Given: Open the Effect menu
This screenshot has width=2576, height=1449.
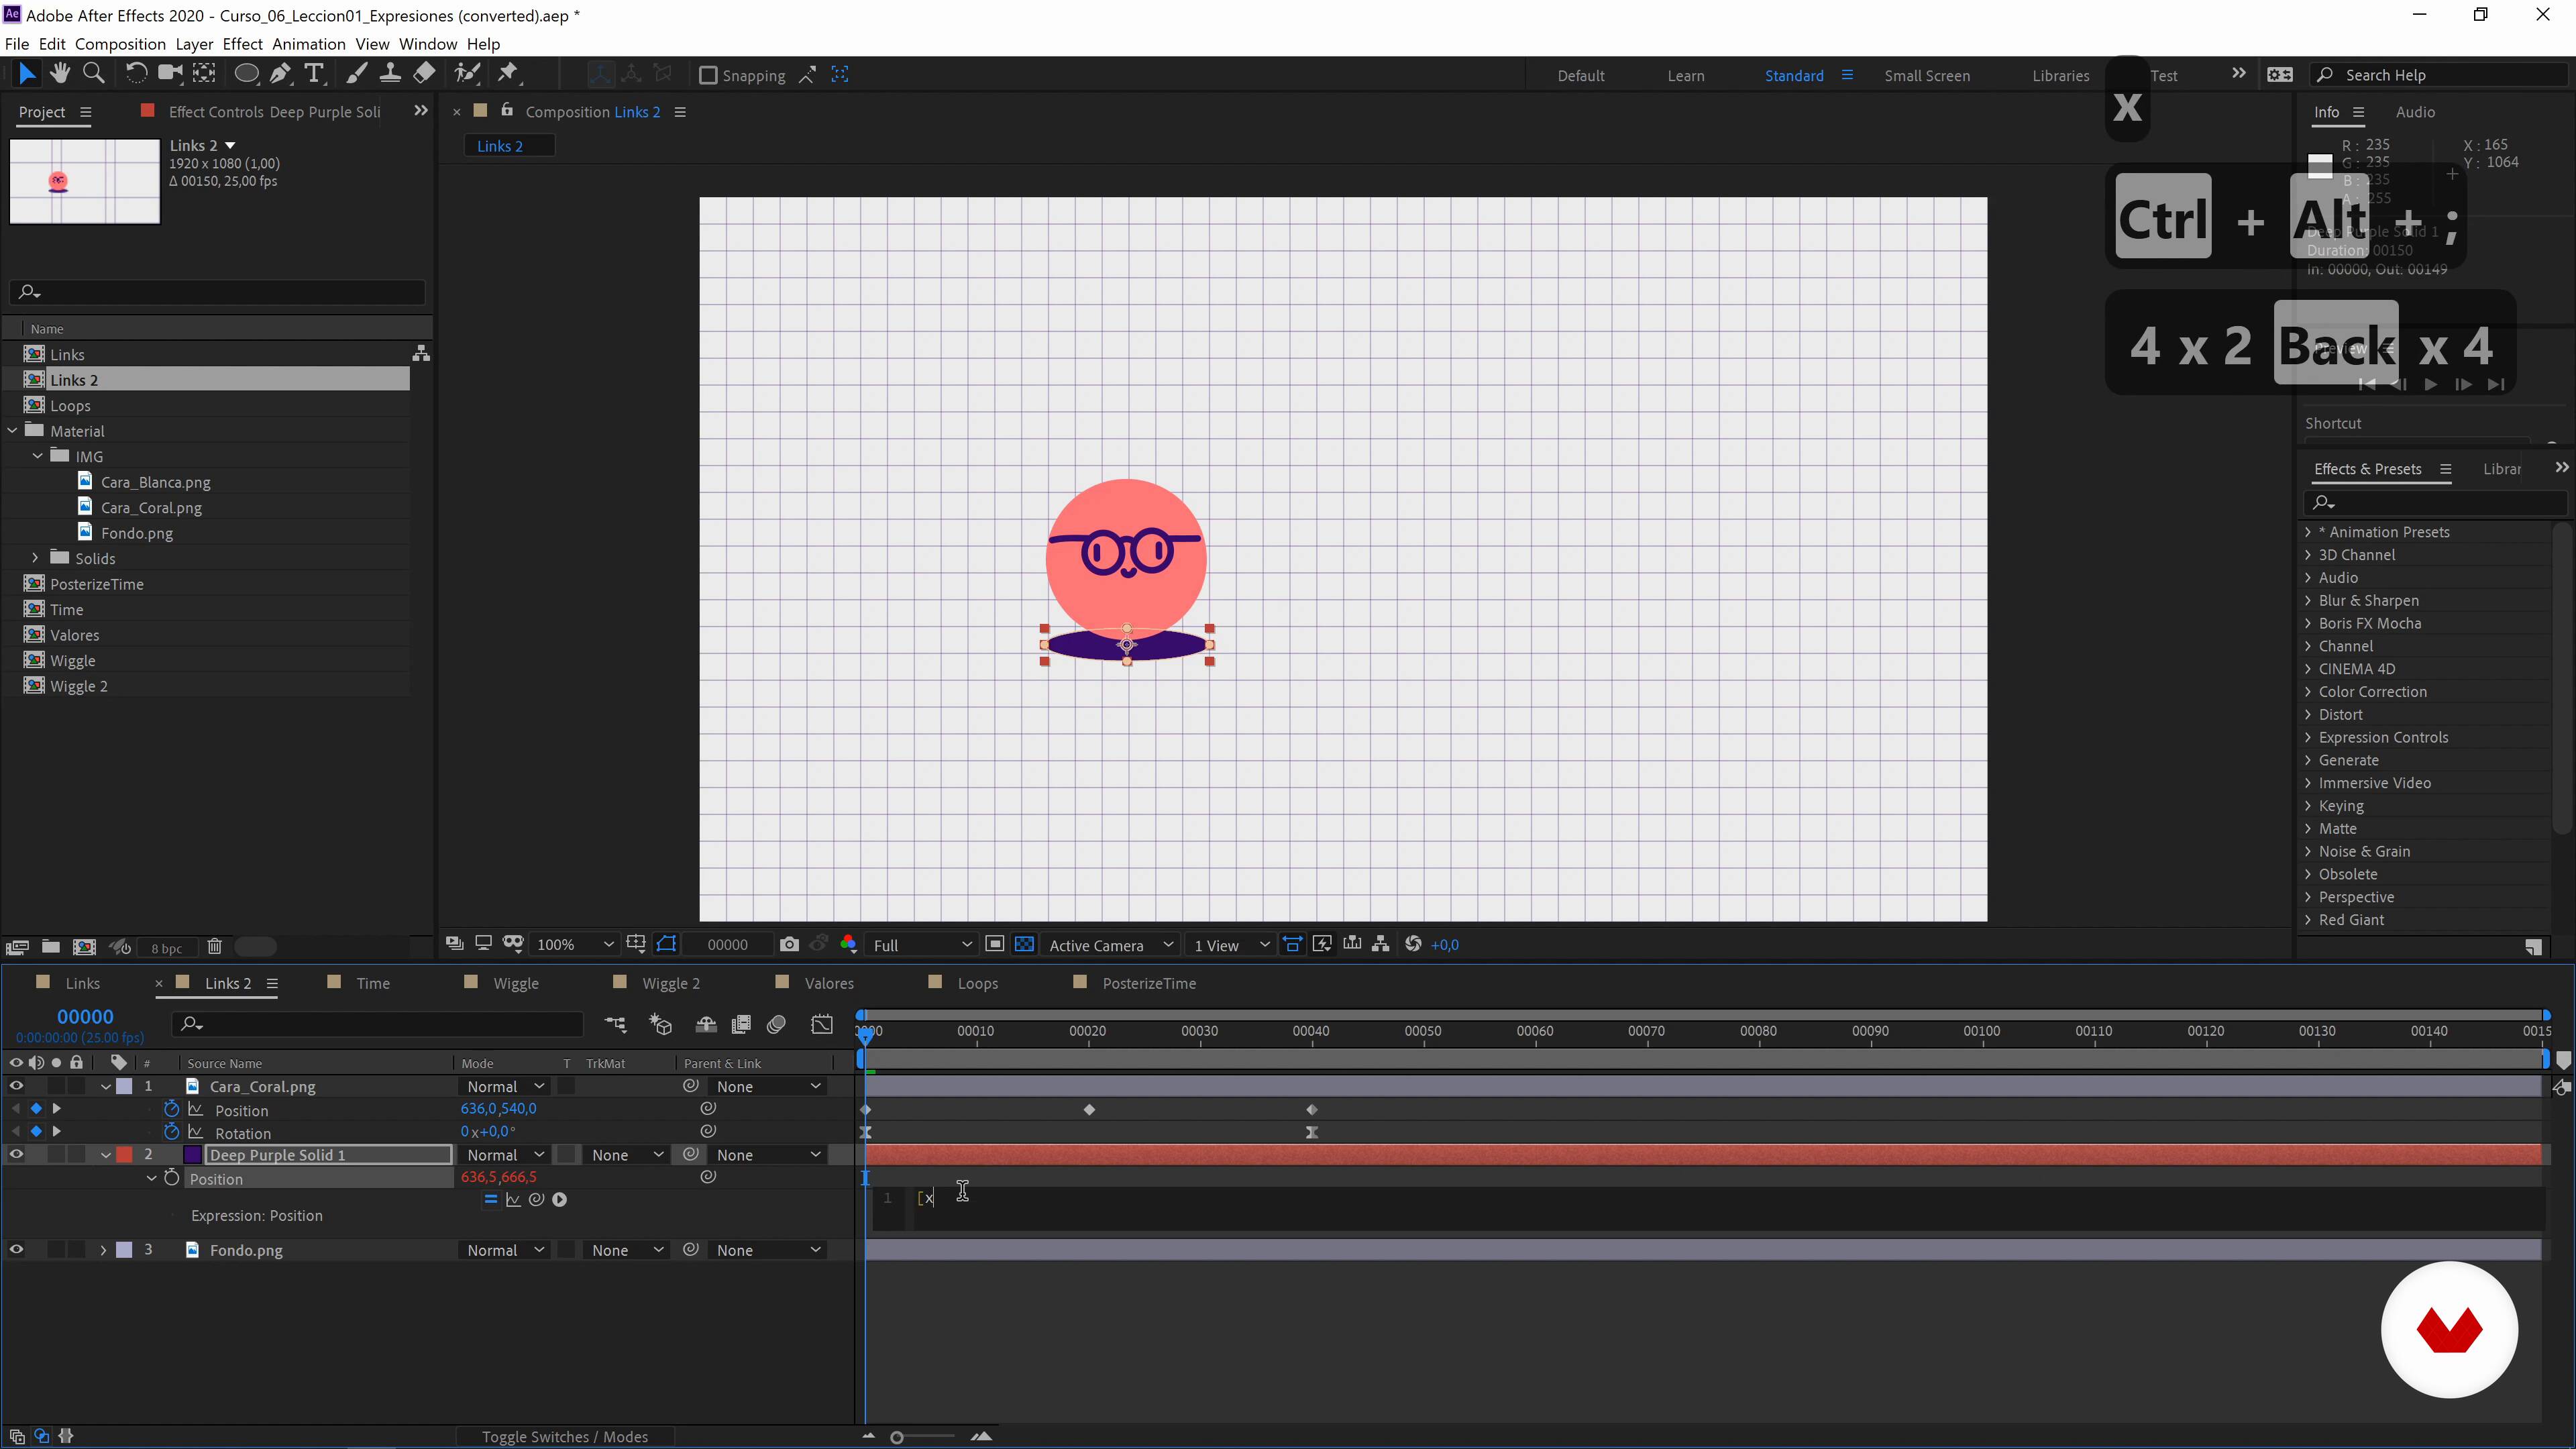Looking at the screenshot, I should pyautogui.click(x=242, y=44).
